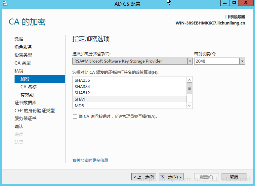Go to 私钥 step in sidebar
The height and width of the screenshot is (186, 255).
pos(19,71)
